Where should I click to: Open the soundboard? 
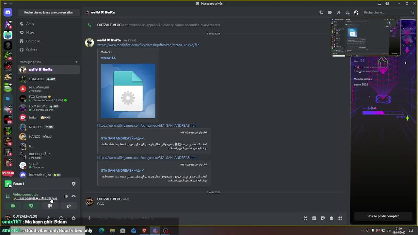[x=69, y=206]
